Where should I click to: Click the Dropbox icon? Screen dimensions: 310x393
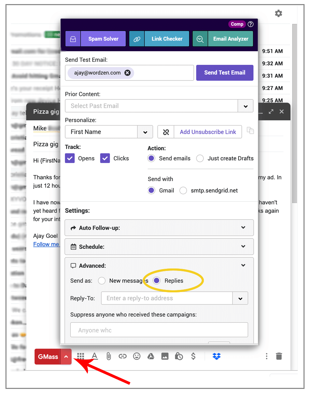pos(216,356)
